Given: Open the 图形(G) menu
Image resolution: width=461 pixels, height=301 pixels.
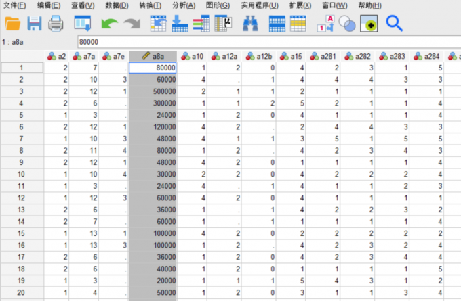Looking at the screenshot, I should 217,5.
